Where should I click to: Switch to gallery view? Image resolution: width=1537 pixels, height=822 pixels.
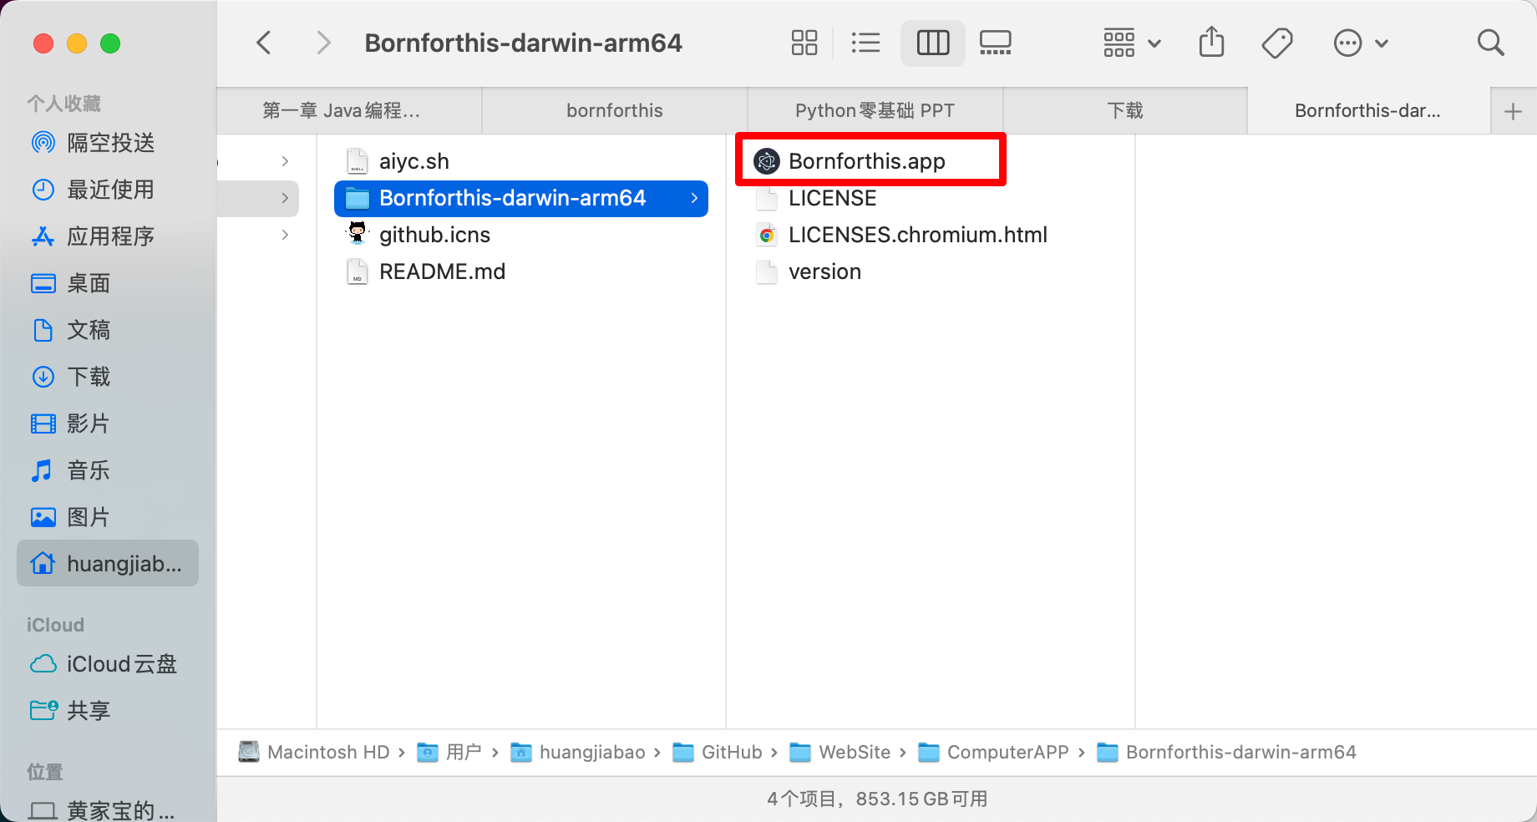(x=995, y=43)
